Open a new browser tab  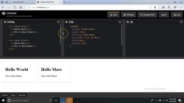(65, 2)
